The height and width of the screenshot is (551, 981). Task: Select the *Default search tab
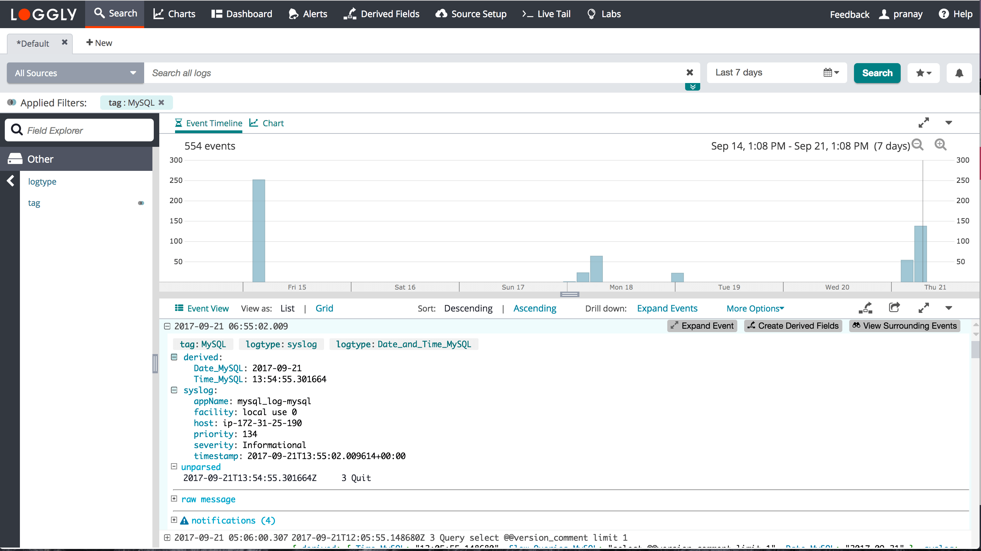tap(33, 43)
